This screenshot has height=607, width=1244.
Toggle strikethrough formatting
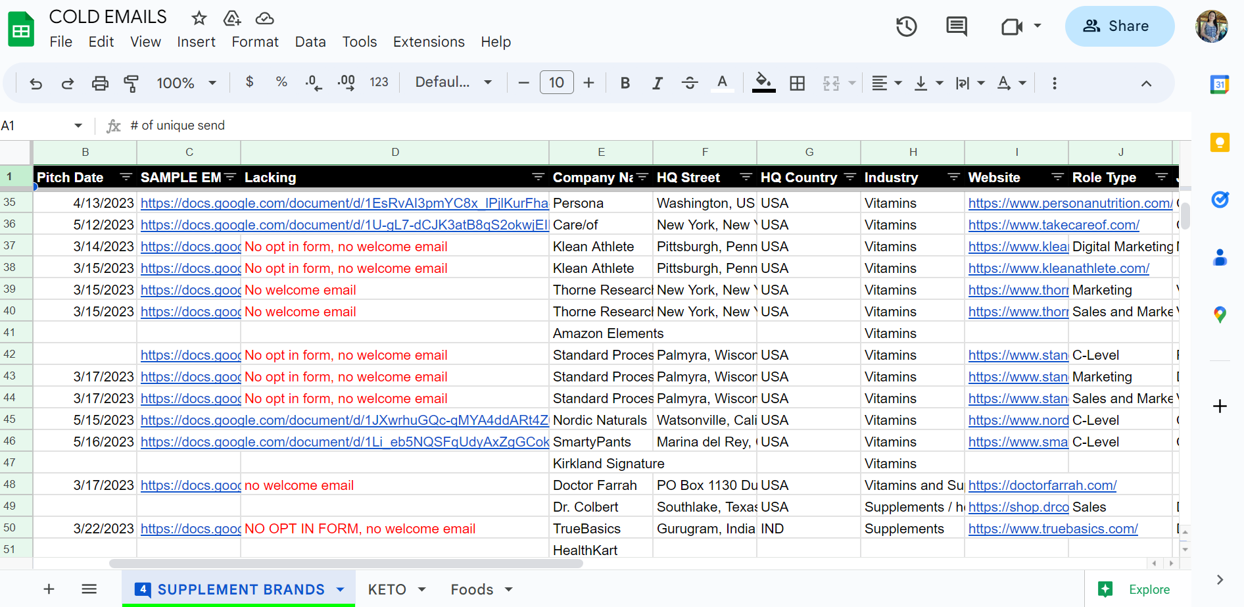click(x=690, y=84)
